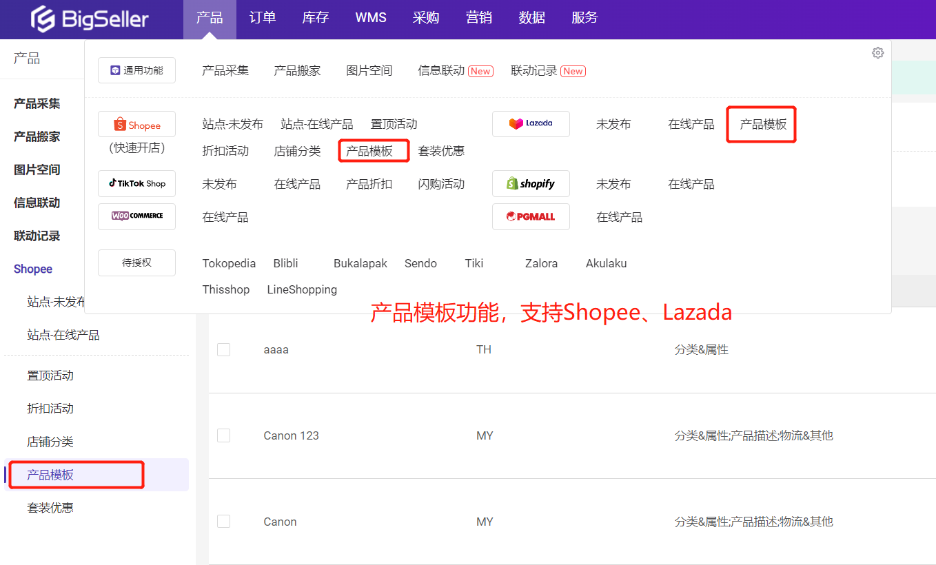Click the Shopee platform logo button
936x565 pixels.
coord(136,125)
